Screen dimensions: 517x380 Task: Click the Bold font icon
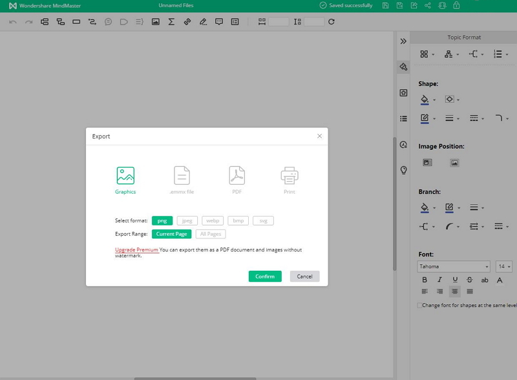pos(425,280)
